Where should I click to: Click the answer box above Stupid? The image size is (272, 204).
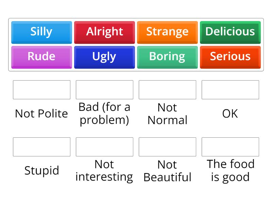(x=41, y=147)
